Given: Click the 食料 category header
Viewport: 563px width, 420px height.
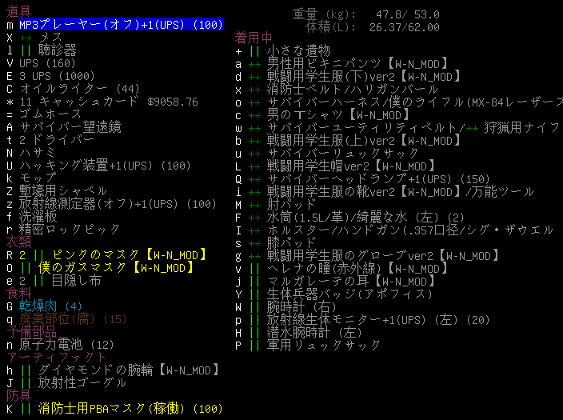Looking at the screenshot, I should pyautogui.click(x=18, y=294).
